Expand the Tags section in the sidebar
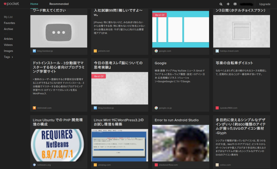 click(8, 57)
